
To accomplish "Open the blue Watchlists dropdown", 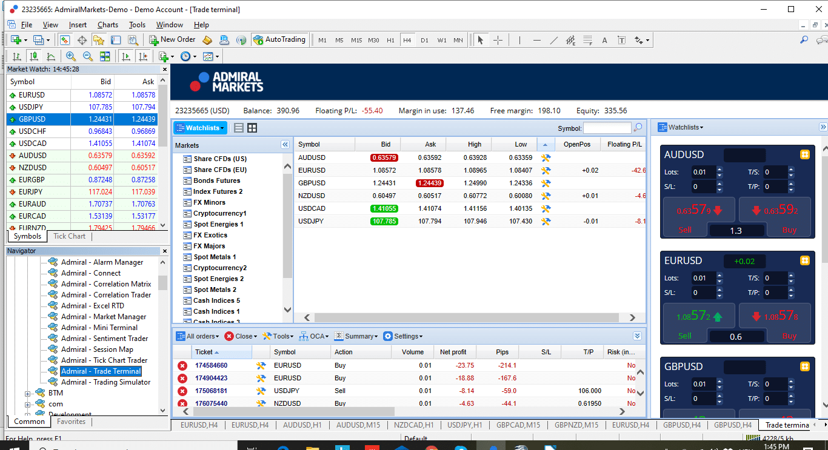I will tap(201, 128).
